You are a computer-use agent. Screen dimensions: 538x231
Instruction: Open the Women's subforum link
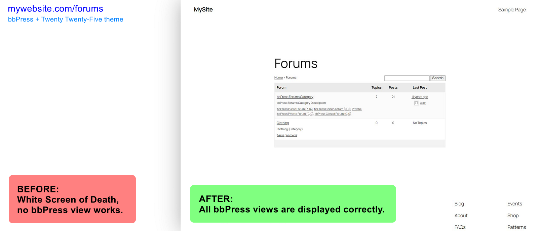pyautogui.click(x=292, y=135)
